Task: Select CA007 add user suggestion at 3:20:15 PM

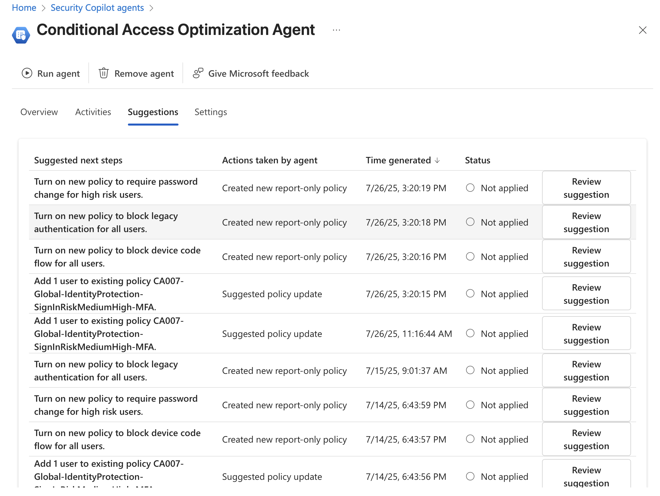Action: 109,294
